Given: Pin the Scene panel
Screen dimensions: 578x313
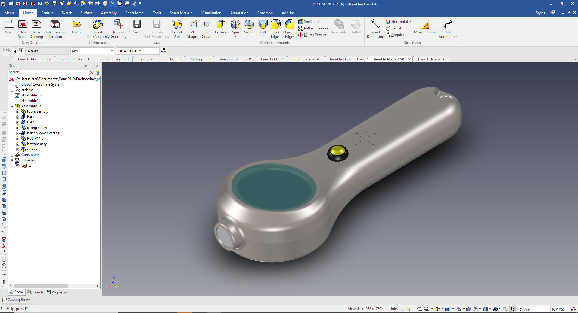Looking at the screenshot, I should tap(92, 66).
